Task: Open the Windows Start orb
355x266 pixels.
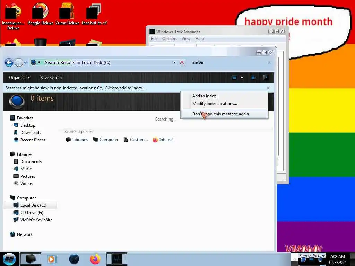Action: coord(9,259)
